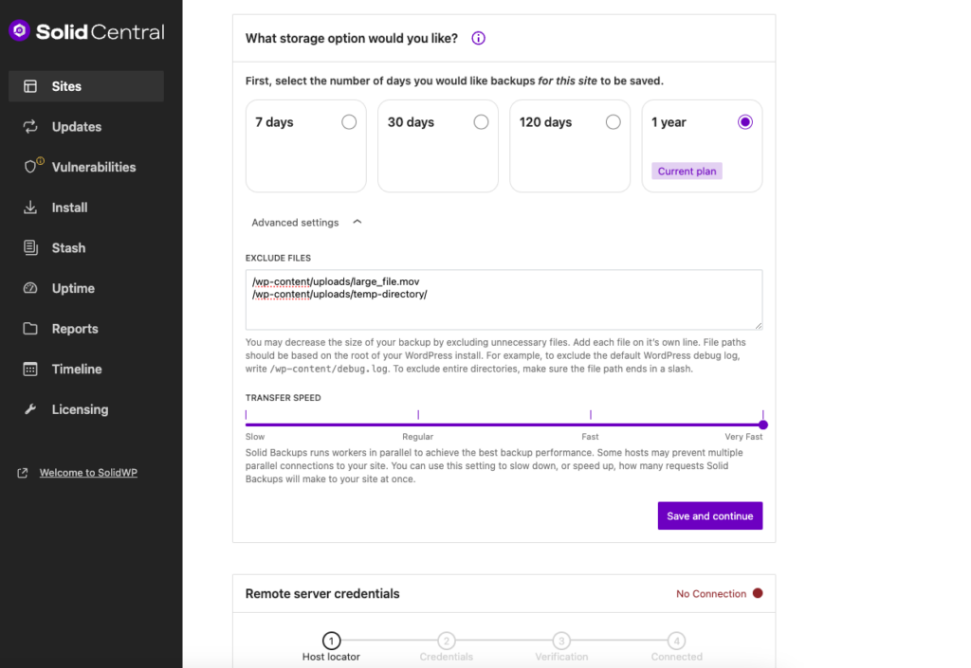Open storage option info tooltip icon
Screen dimensions: 971x668
(478, 39)
